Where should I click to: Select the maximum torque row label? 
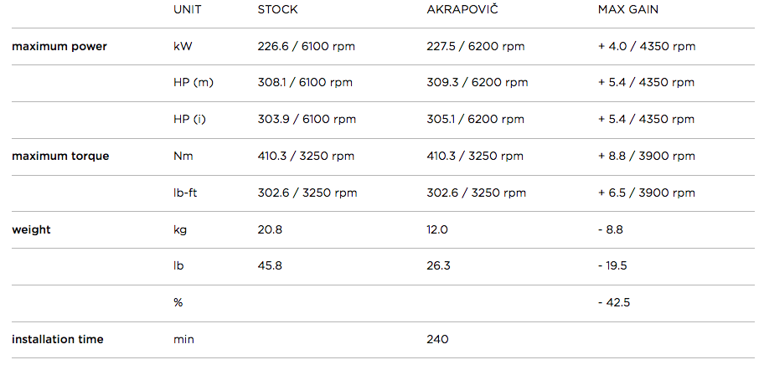pos(60,156)
